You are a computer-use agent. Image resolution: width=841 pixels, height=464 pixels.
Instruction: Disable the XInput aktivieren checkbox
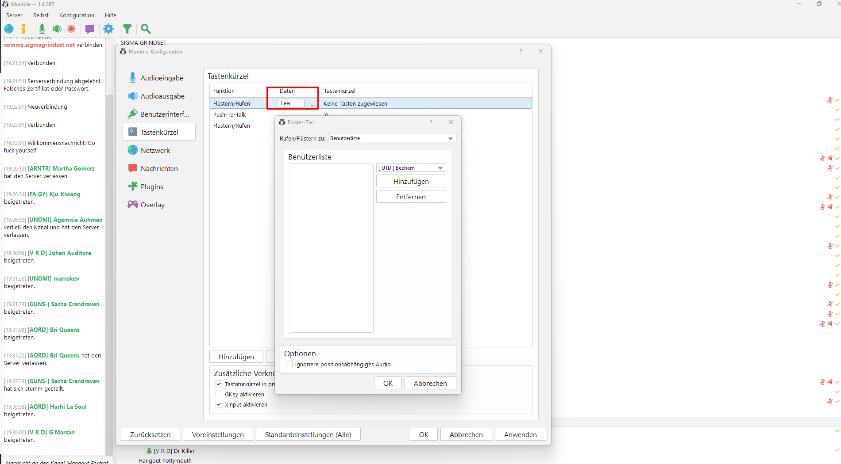(219, 404)
